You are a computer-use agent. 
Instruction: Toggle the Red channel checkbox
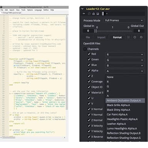click(x=89, y=54)
